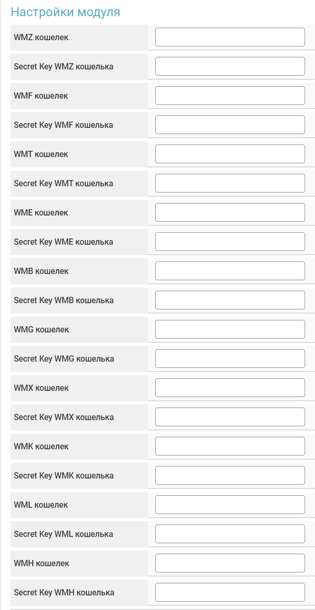Select the WMH кошелек input box

click(x=230, y=563)
